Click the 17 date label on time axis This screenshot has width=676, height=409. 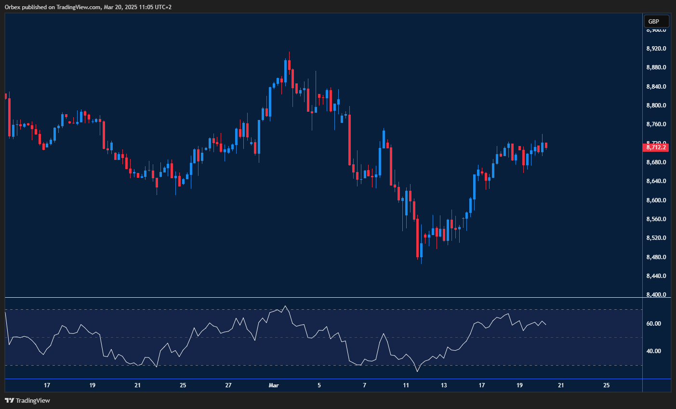(x=47, y=385)
